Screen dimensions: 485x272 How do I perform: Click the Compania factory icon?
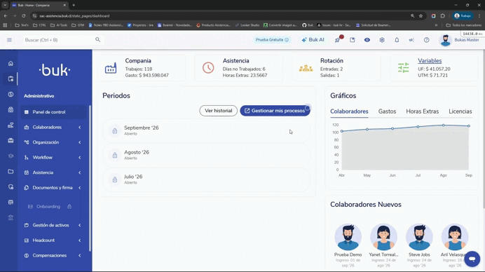(111, 68)
